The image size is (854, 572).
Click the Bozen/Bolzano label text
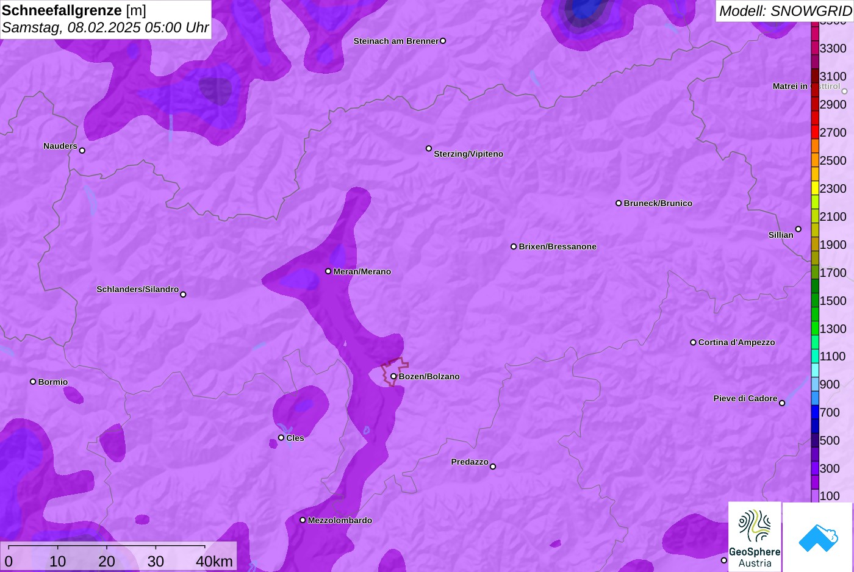point(429,376)
